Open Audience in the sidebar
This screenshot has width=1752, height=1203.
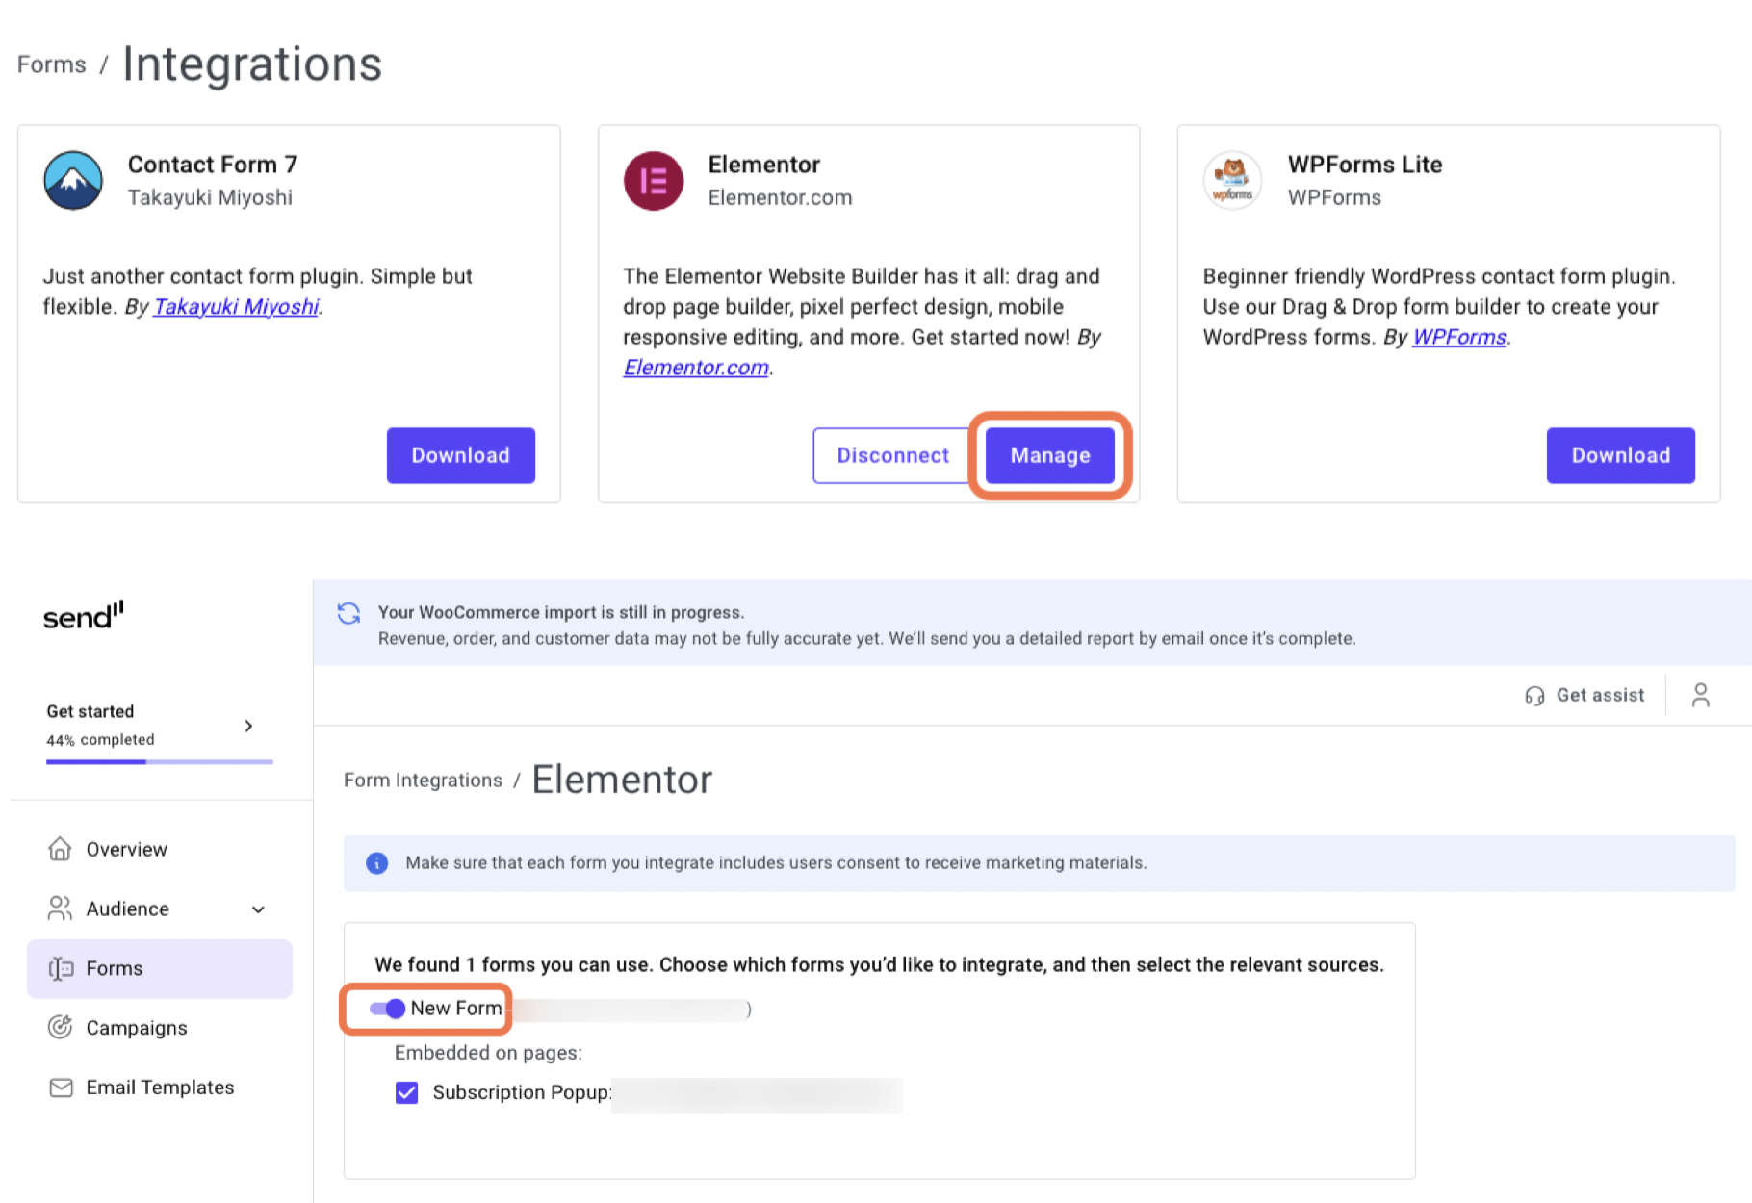click(x=160, y=909)
